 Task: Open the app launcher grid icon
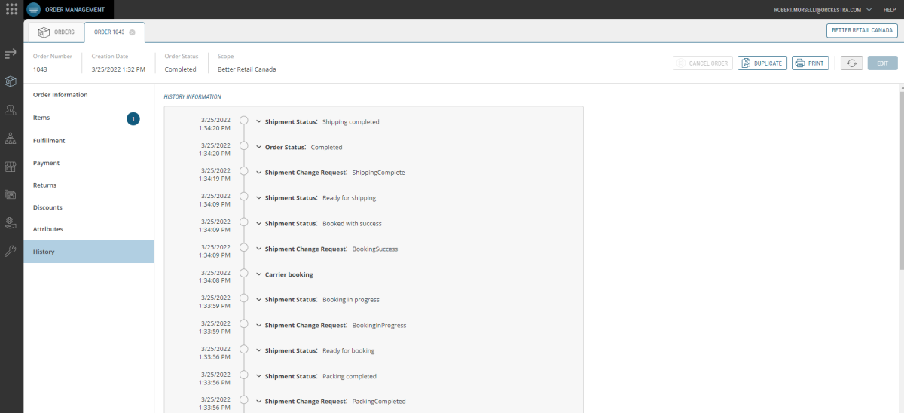(x=11, y=9)
